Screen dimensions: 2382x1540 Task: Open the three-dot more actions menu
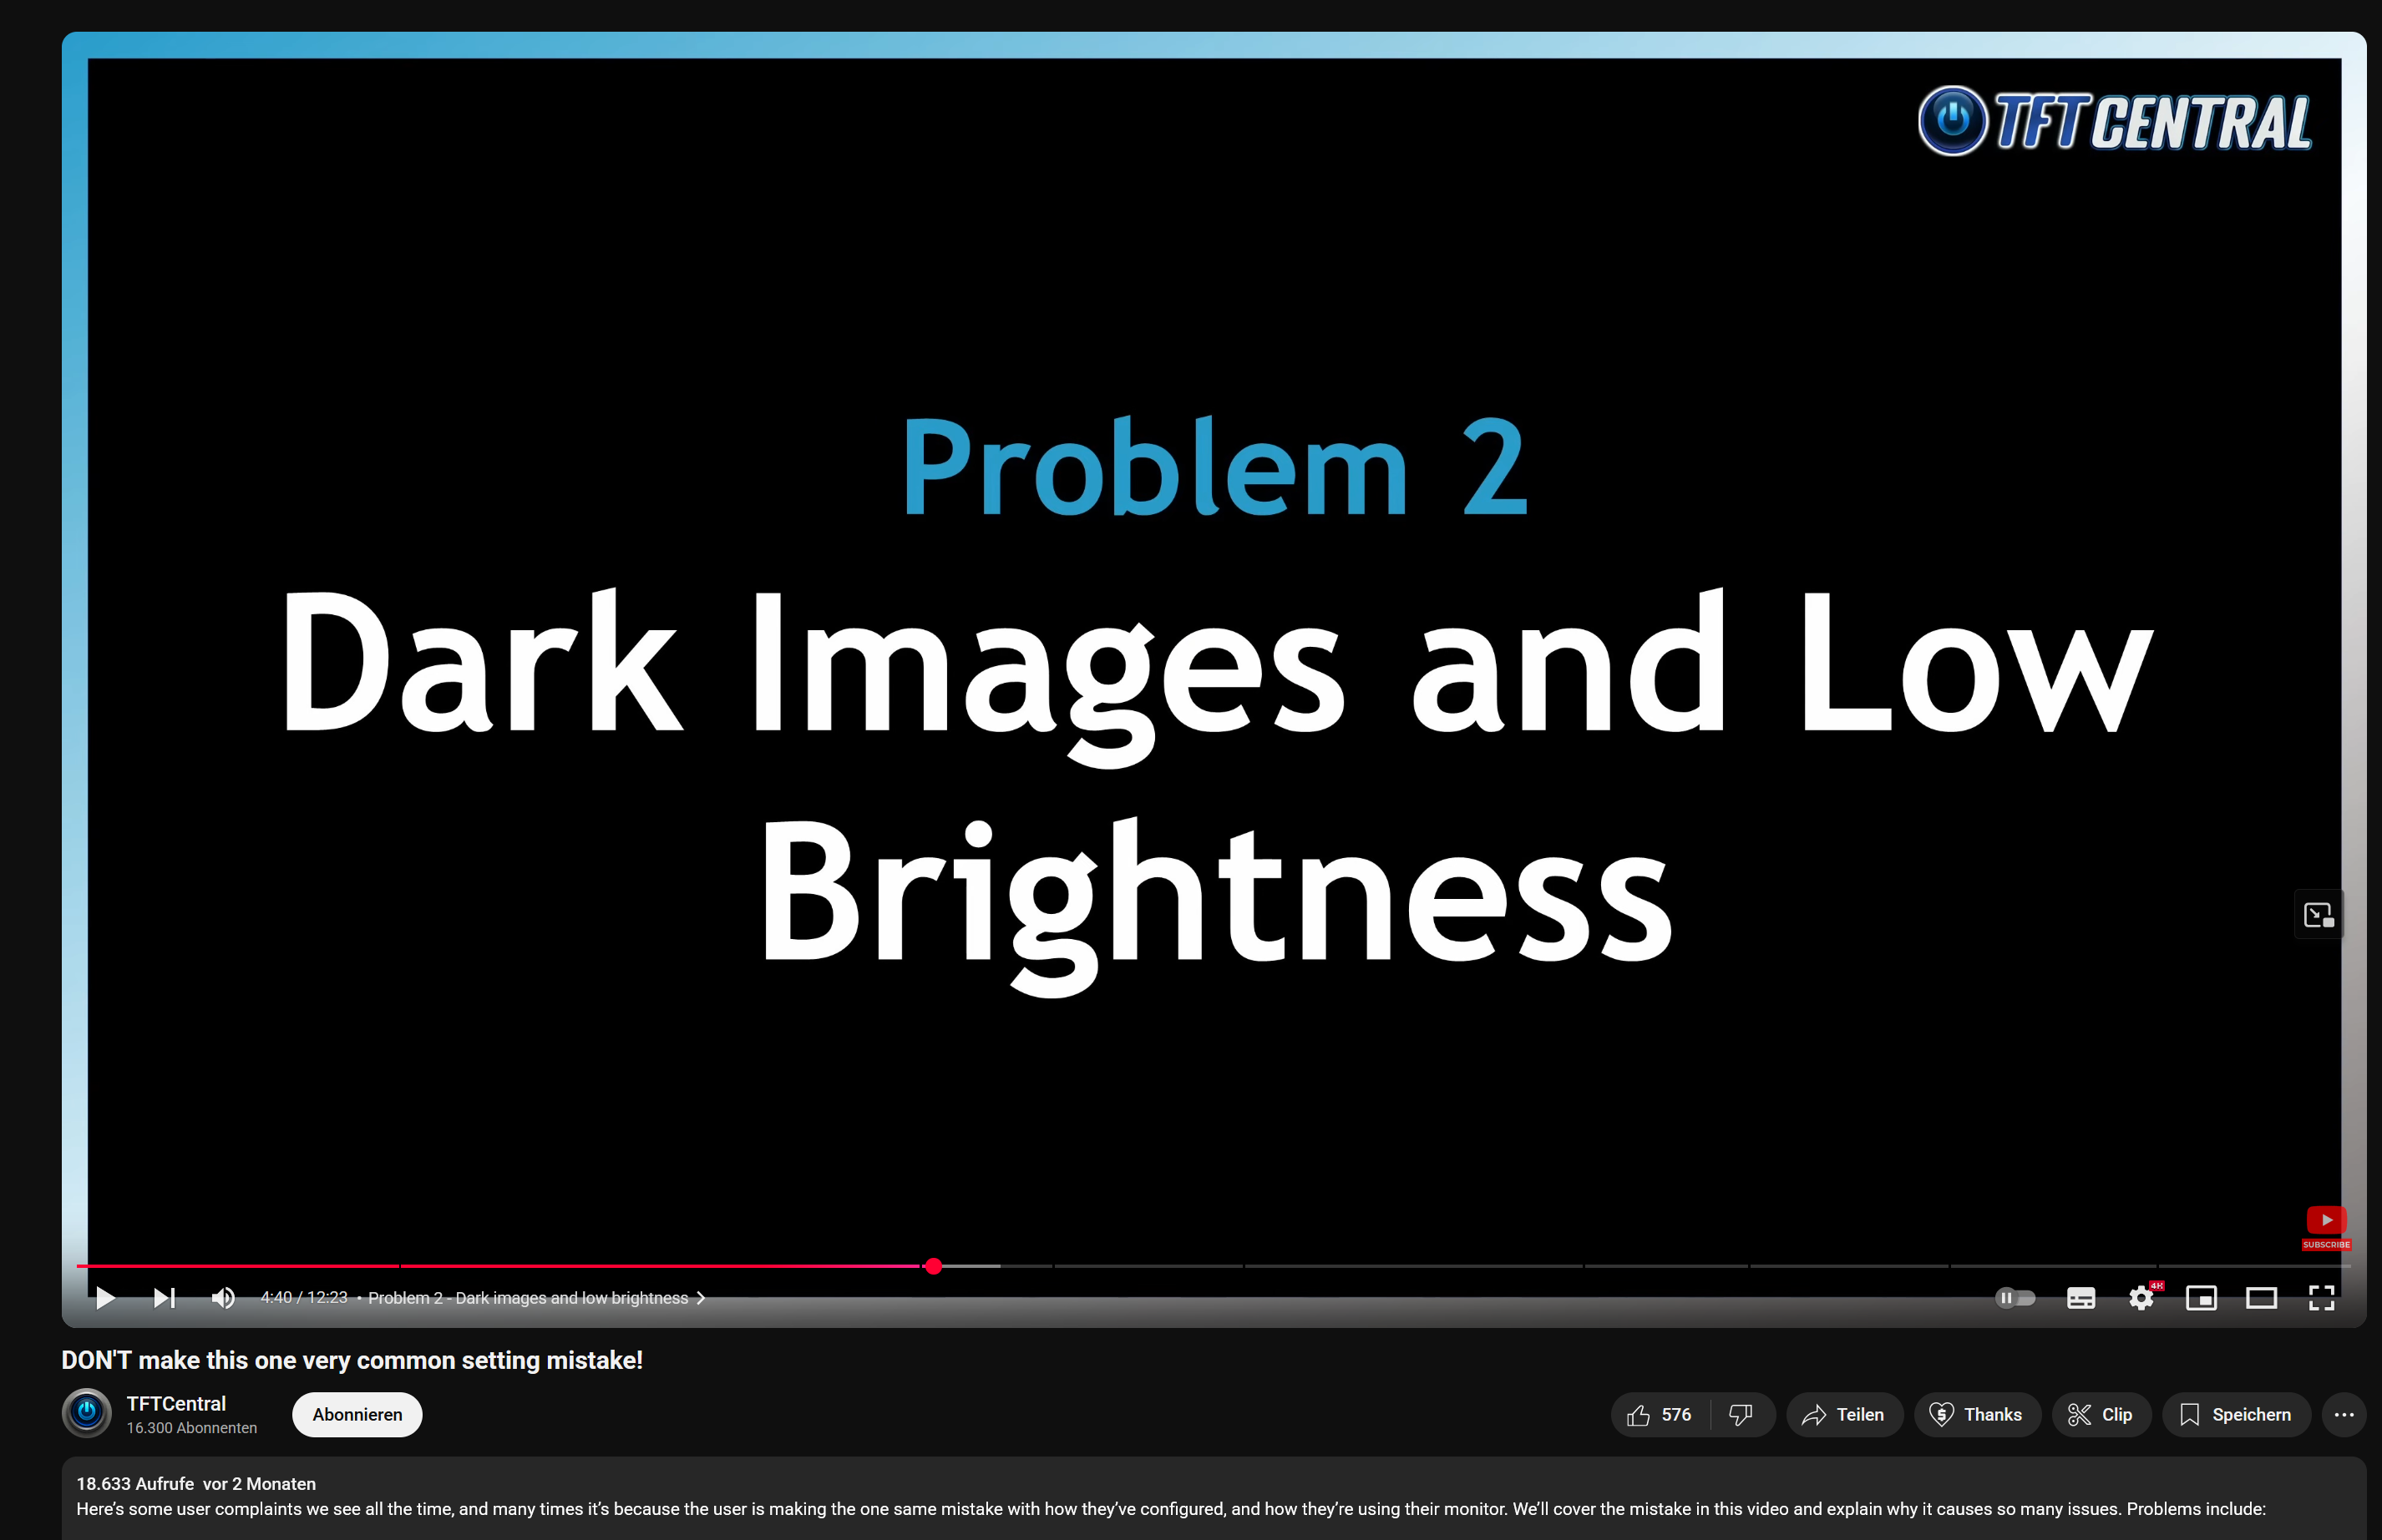[2343, 1415]
